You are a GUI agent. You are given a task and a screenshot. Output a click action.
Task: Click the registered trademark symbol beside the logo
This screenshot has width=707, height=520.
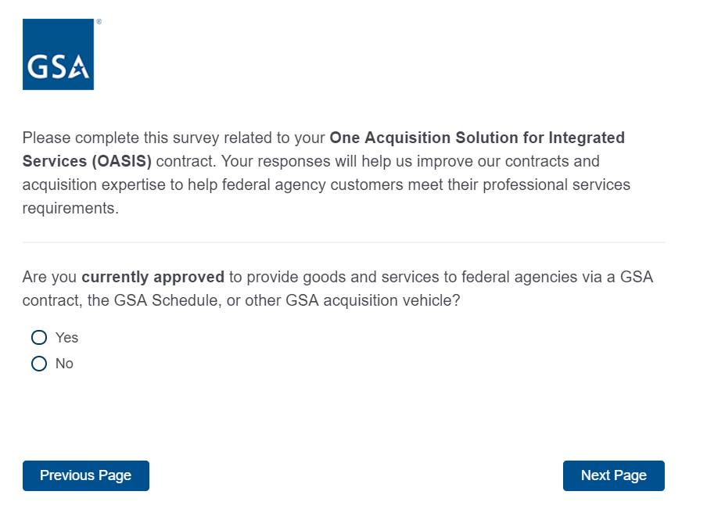(x=99, y=23)
